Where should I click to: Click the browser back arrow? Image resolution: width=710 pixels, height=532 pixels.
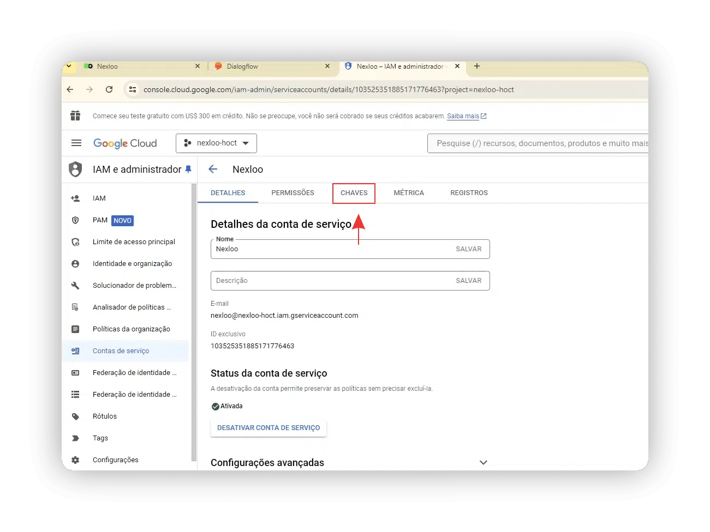coord(70,89)
